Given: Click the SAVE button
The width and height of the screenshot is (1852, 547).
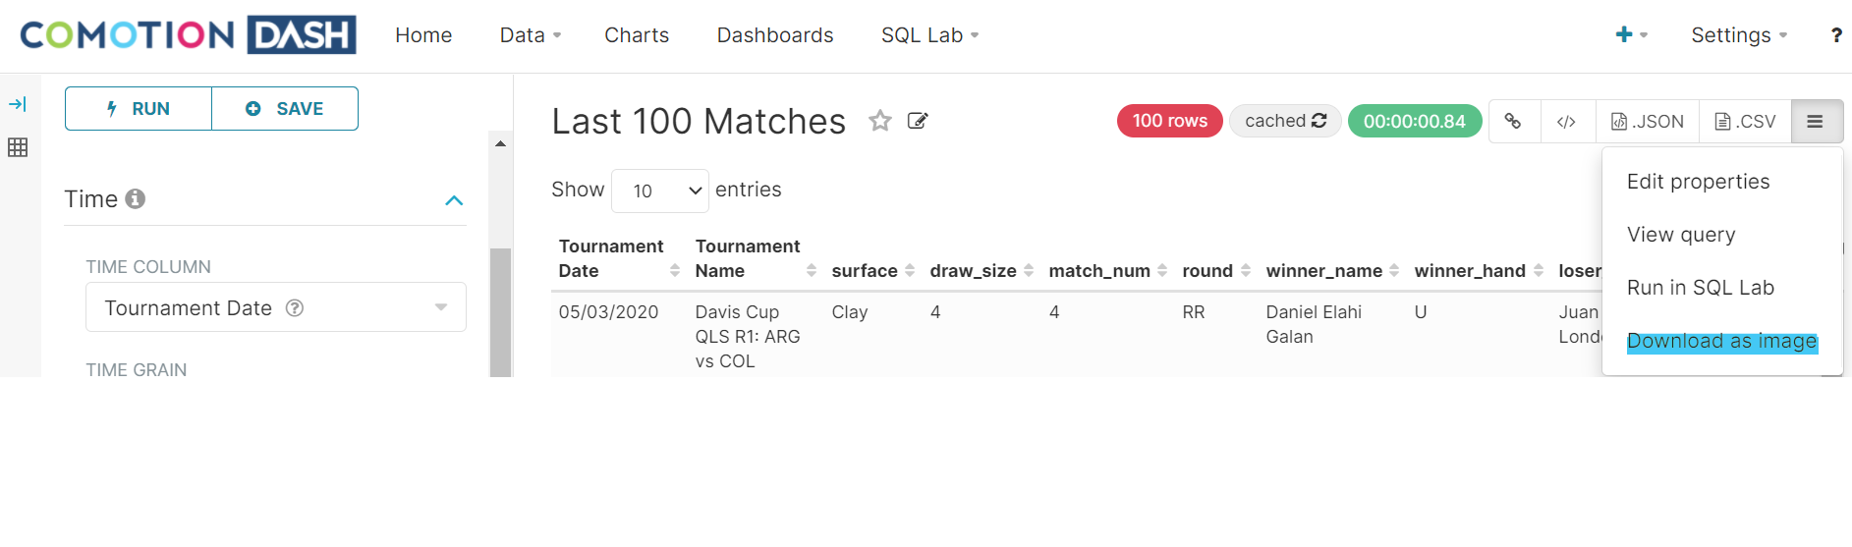Looking at the screenshot, I should pos(285,108).
